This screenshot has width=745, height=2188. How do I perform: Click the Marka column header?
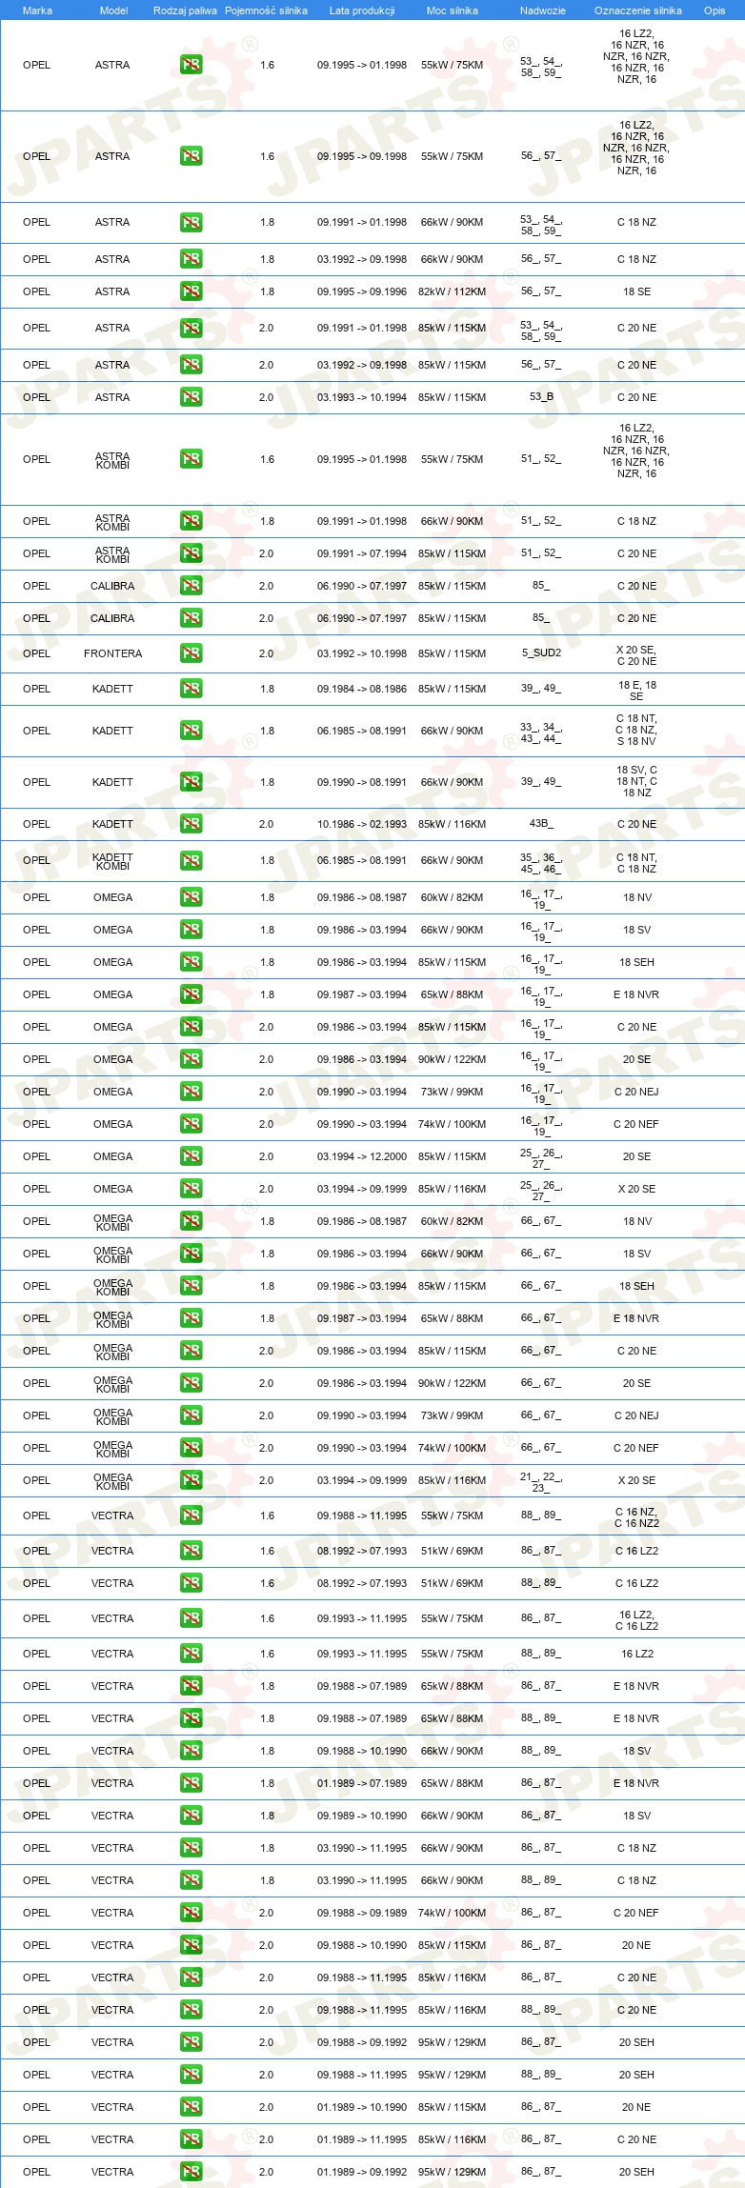click(37, 10)
